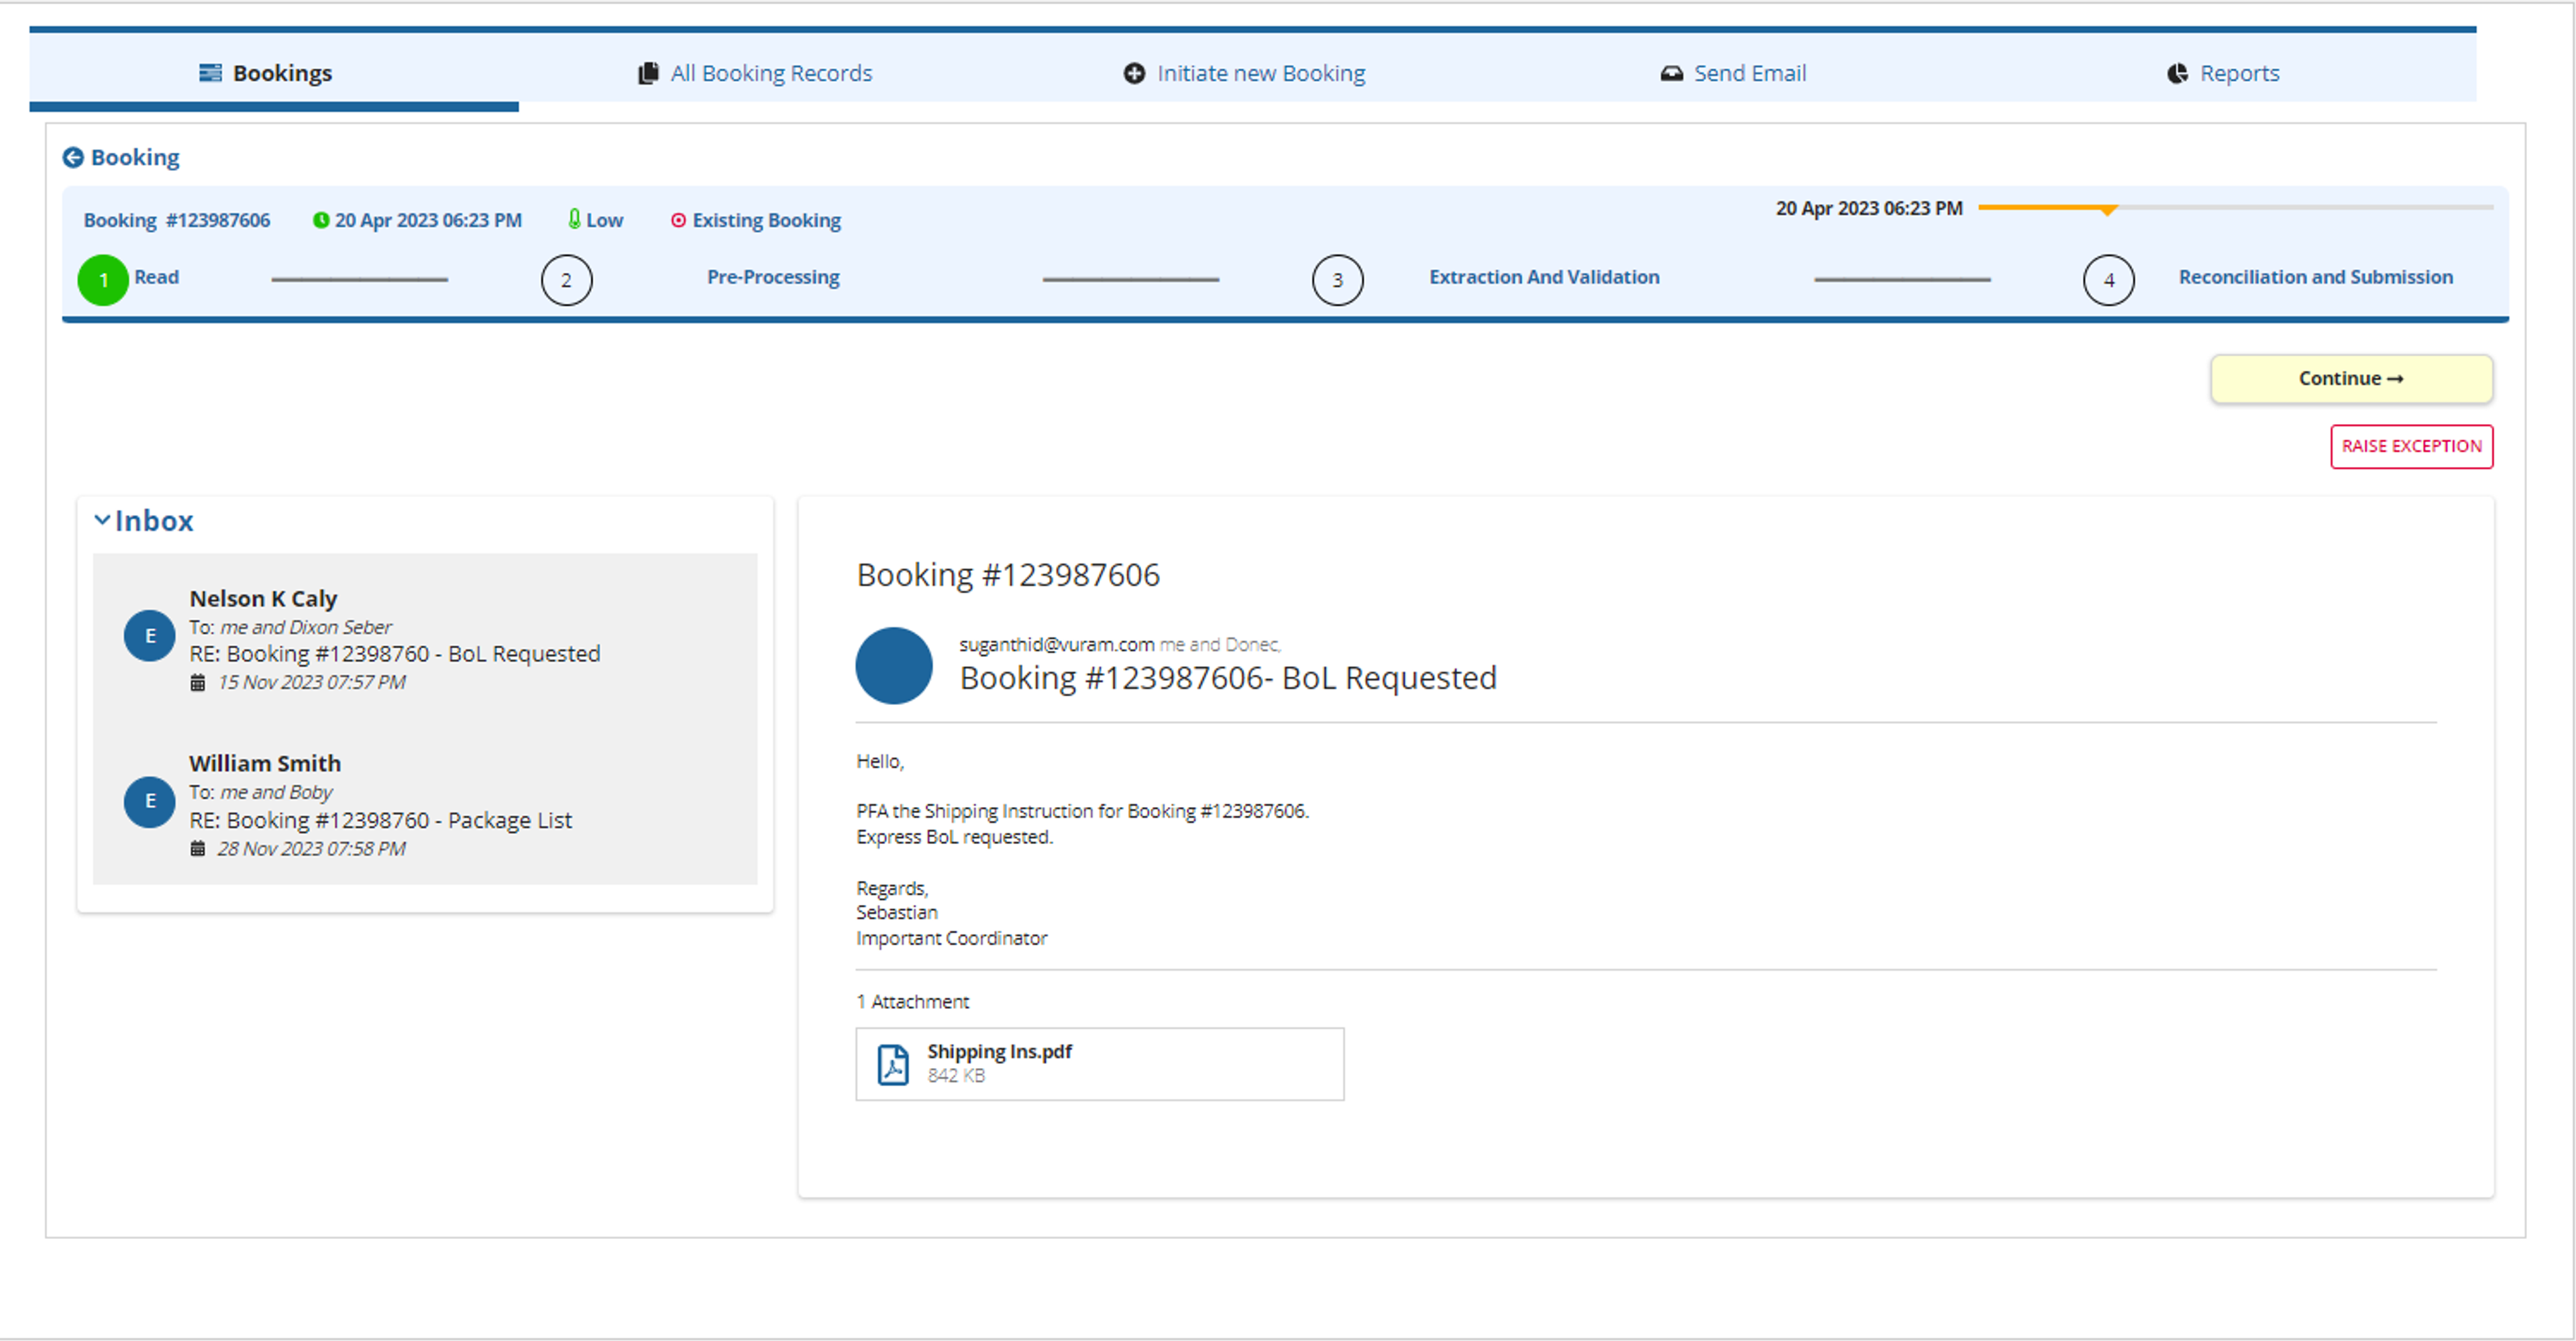
Task: Go to the Send Email tab
Action: click(1733, 72)
